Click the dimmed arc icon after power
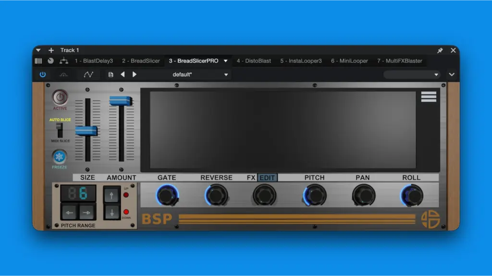Image resolution: width=492 pixels, height=276 pixels. click(x=64, y=74)
